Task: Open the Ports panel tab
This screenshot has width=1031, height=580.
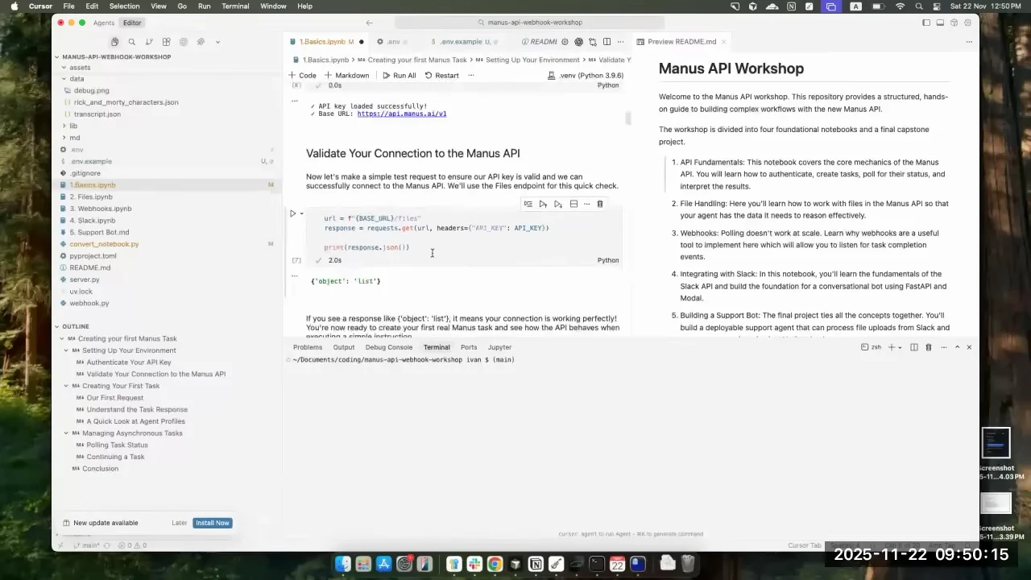Action: click(469, 347)
